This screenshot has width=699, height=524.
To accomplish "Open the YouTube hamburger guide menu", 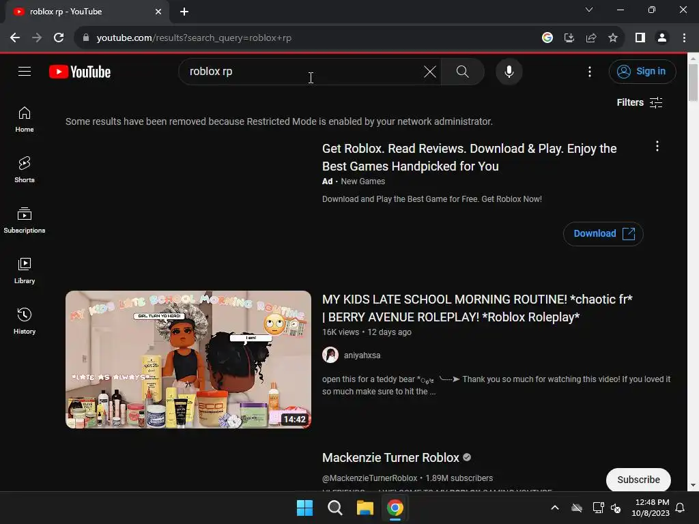I will (25, 71).
